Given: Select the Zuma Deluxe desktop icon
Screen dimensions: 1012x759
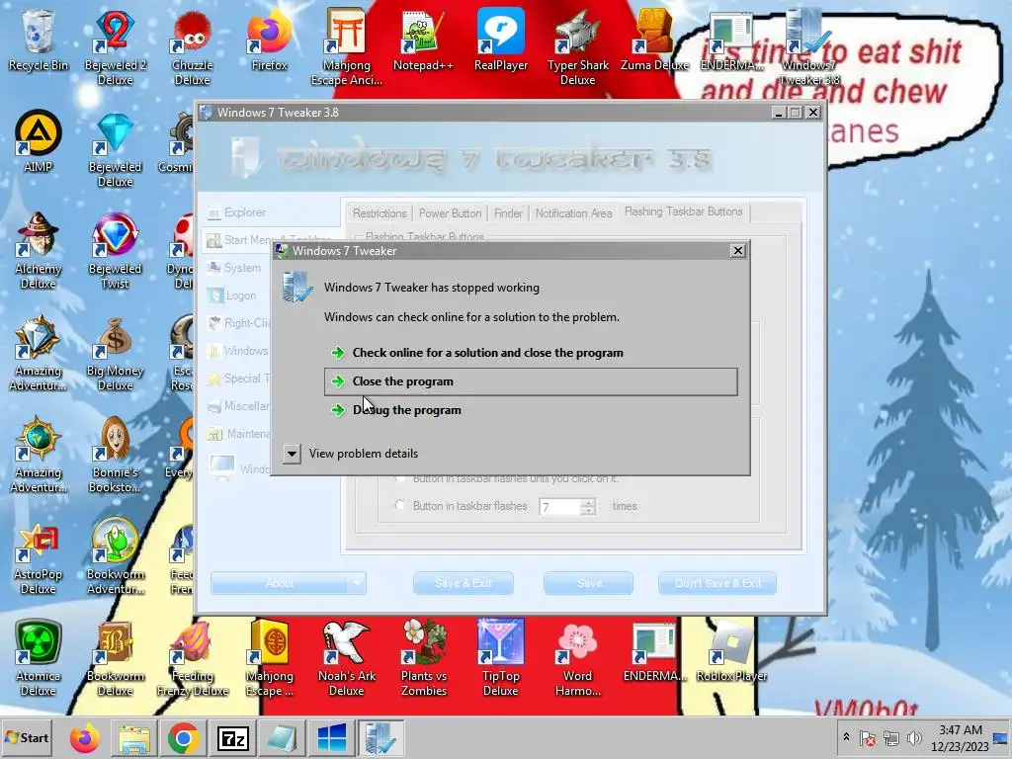Looking at the screenshot, I should [x=655, y=40].
